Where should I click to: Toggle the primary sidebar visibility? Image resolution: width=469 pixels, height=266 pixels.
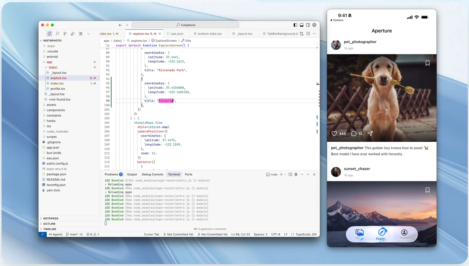pos(295,25)
